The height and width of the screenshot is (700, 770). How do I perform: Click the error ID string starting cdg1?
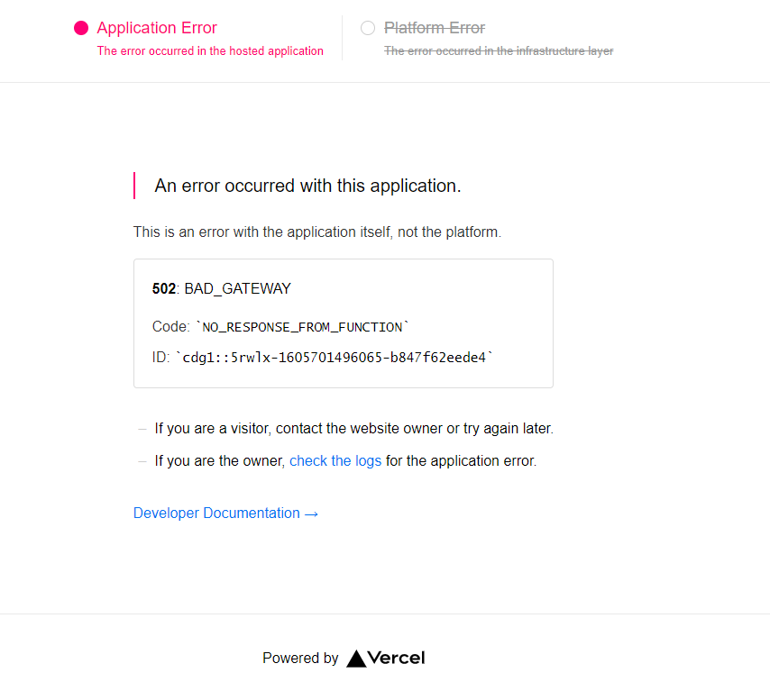point(335,358)
